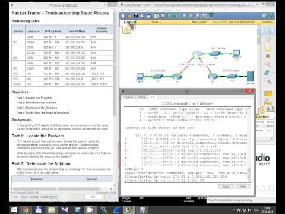The width and height of the screenshot is (285, 214).
Task: Expand the polygon tool dropdown arrow
Action: [x=273, y=73]
